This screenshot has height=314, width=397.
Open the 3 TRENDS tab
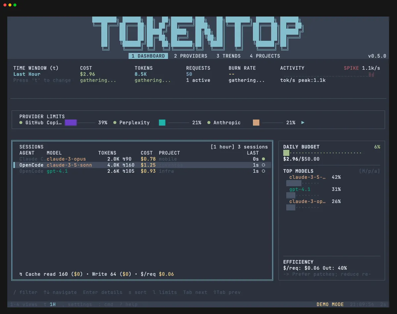[228, 56]
